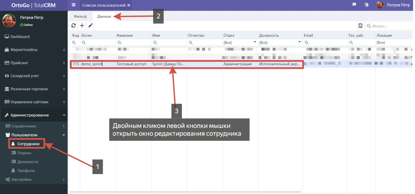Click the plus icon to add user
Screen dimensions: 415x194
[82, 26]
